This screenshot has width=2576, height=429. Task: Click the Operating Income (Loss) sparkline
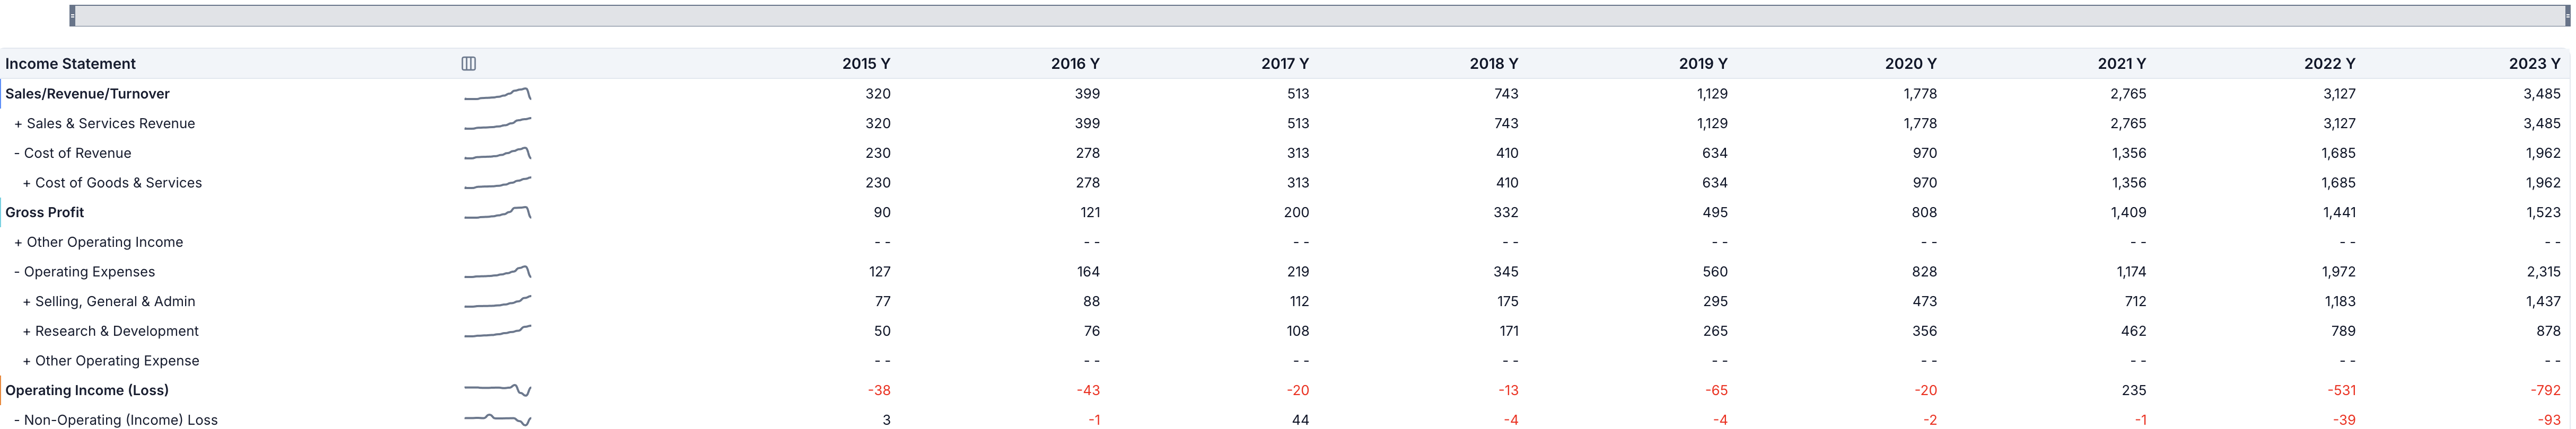coord(497,390)
